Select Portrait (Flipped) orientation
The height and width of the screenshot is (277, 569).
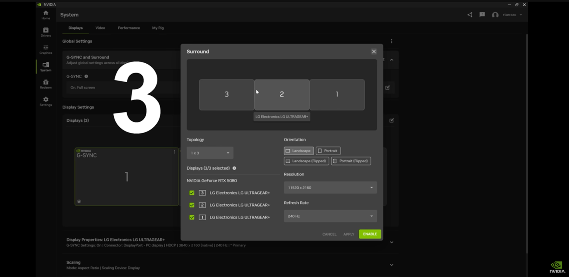click(351, 161)
